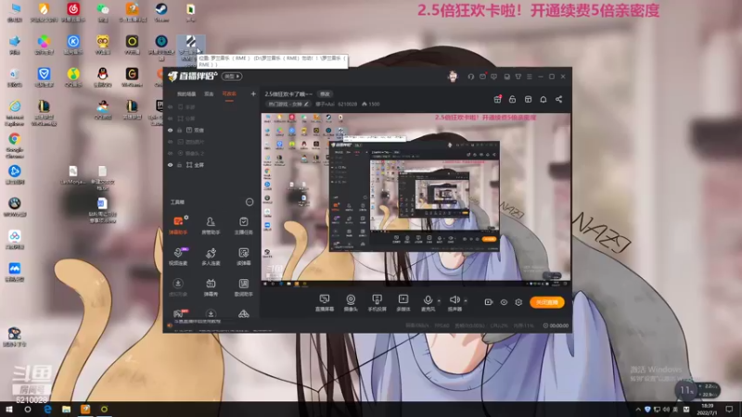Screen dimensions: 742x417
Task: Toggle visibility eye of 窗口 source
Action: (x=171, y=130)
